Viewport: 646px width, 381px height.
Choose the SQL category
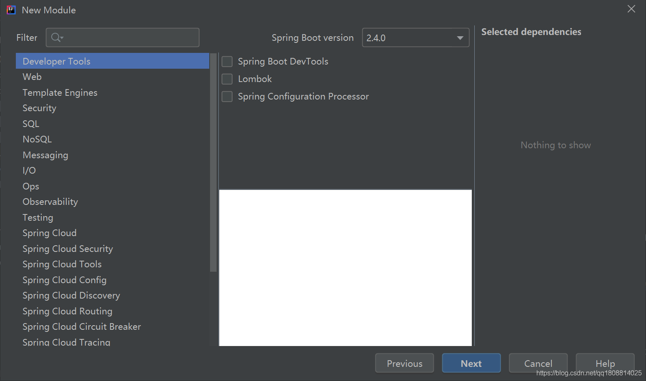pos(31,124)
